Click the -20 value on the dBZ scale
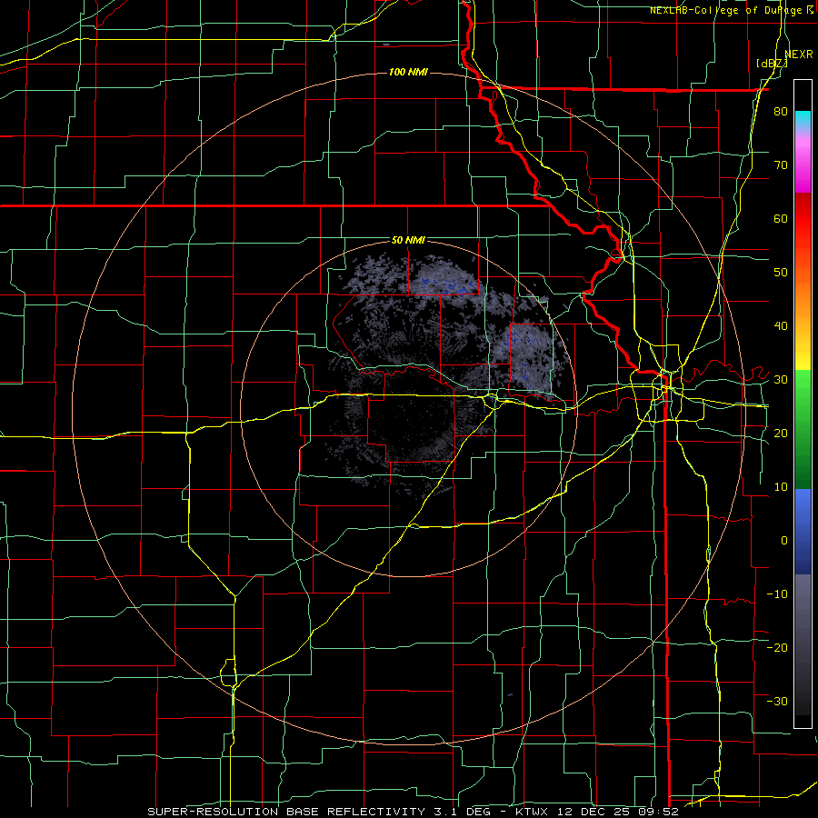The height and width of the screenshot is (818, 818). click(x=777, y=647)
